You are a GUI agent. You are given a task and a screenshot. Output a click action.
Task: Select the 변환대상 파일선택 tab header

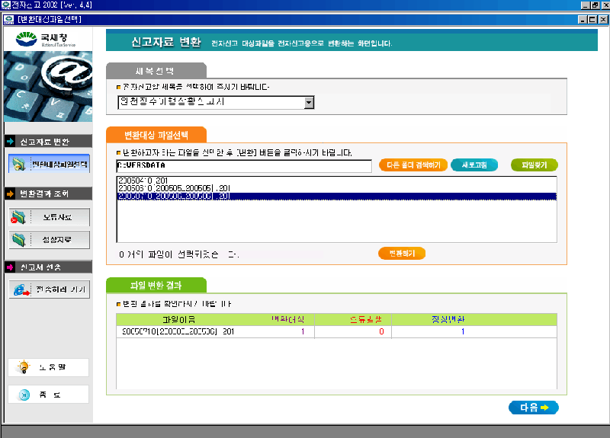[156, 135]
